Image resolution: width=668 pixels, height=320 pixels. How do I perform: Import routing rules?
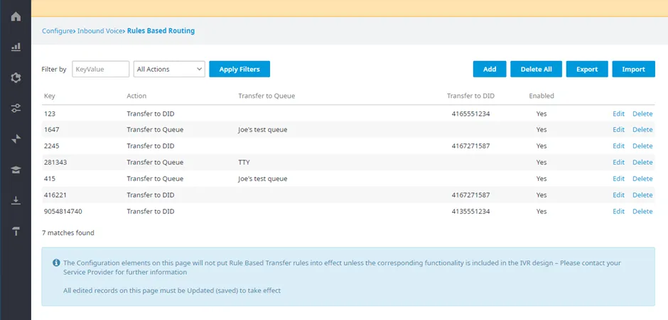tap(633, 69)
